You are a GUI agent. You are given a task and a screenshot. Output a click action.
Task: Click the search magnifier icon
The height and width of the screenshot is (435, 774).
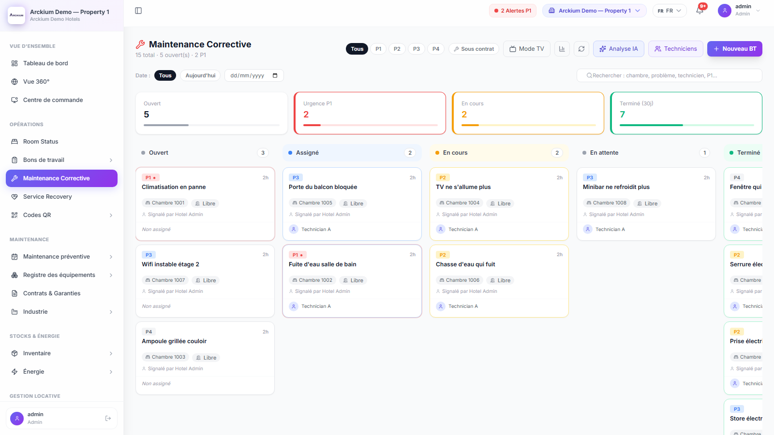[x=589, y=75]
